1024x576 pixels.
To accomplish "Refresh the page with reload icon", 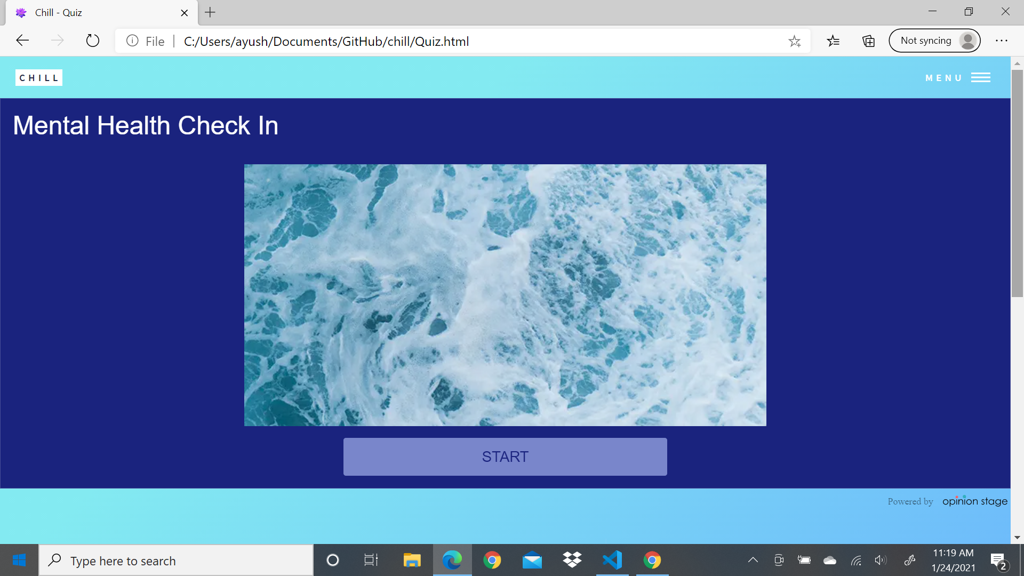I will click(x=92, y=41).
